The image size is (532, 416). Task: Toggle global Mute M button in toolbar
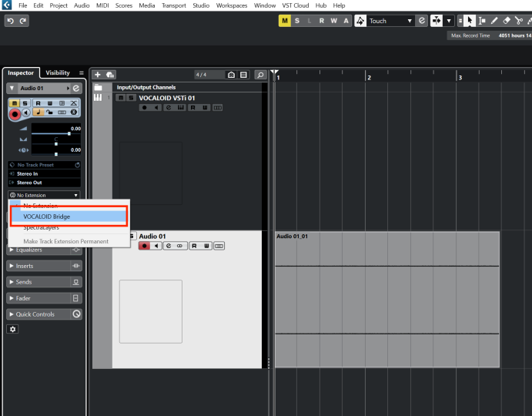pyautogui.click(x=285, y=21)
